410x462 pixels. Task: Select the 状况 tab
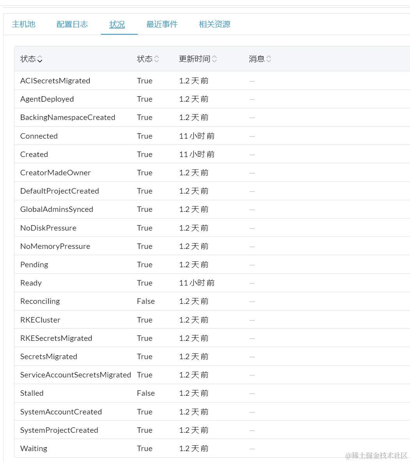pyautogui.click(x=117, y=24)
